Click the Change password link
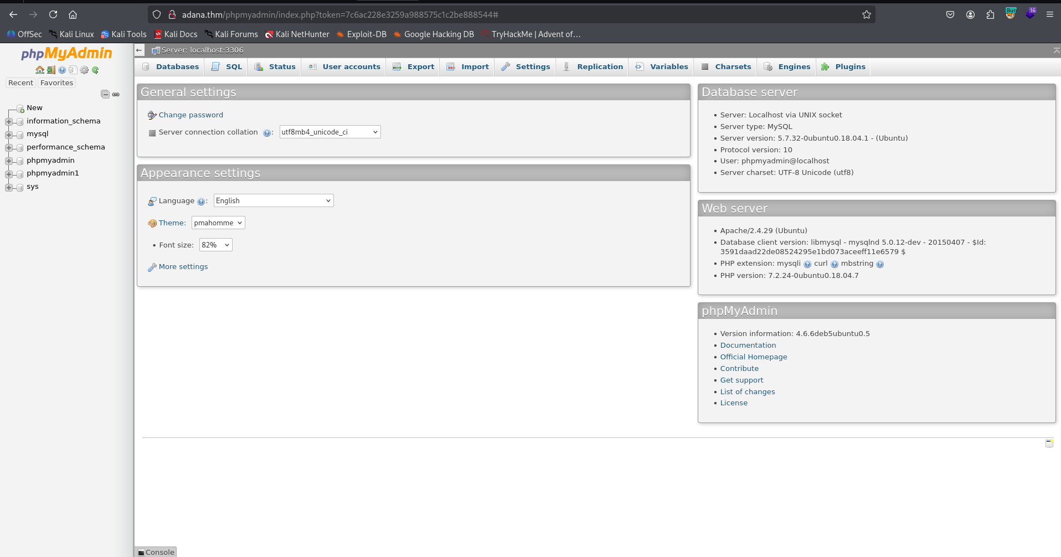This screenshot has height=557, width=1061. (190, 115)
